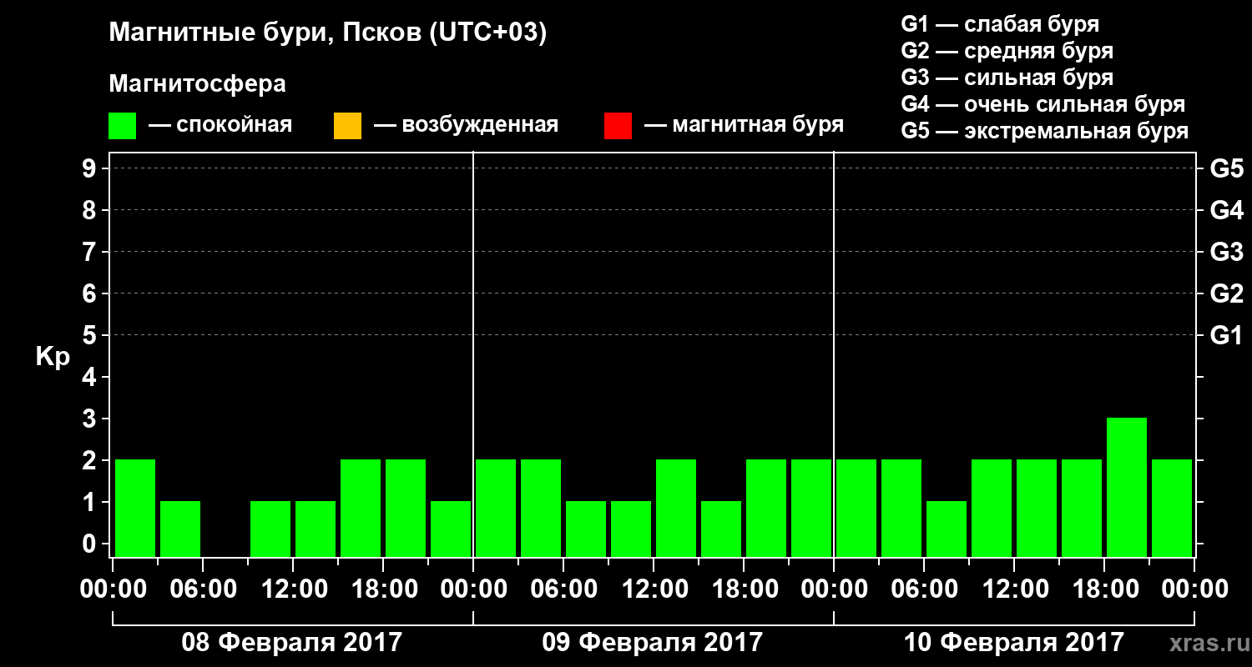Click the G4 — очень сильная буря line
The height and width of the screenshot is (667, 1252).
pyautogui.click(x=1043, y=104)
